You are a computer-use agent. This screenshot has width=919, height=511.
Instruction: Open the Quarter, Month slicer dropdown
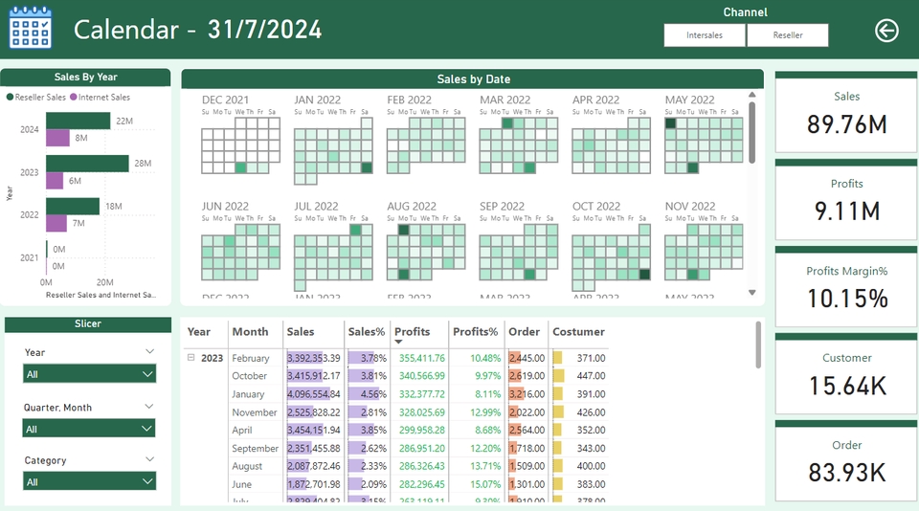tap(89, 430)
